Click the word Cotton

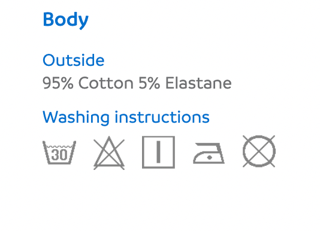click(106, 83)
